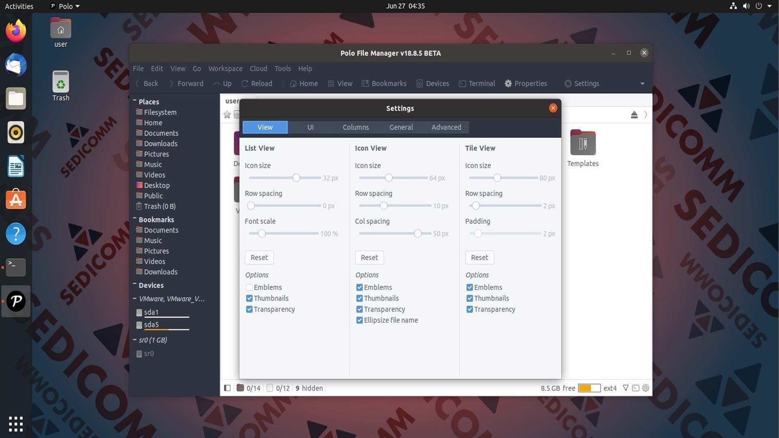Screen dimensions: 779x438
Task: Open the Bookmarks toolbar item
Action: tap(384, 84)
